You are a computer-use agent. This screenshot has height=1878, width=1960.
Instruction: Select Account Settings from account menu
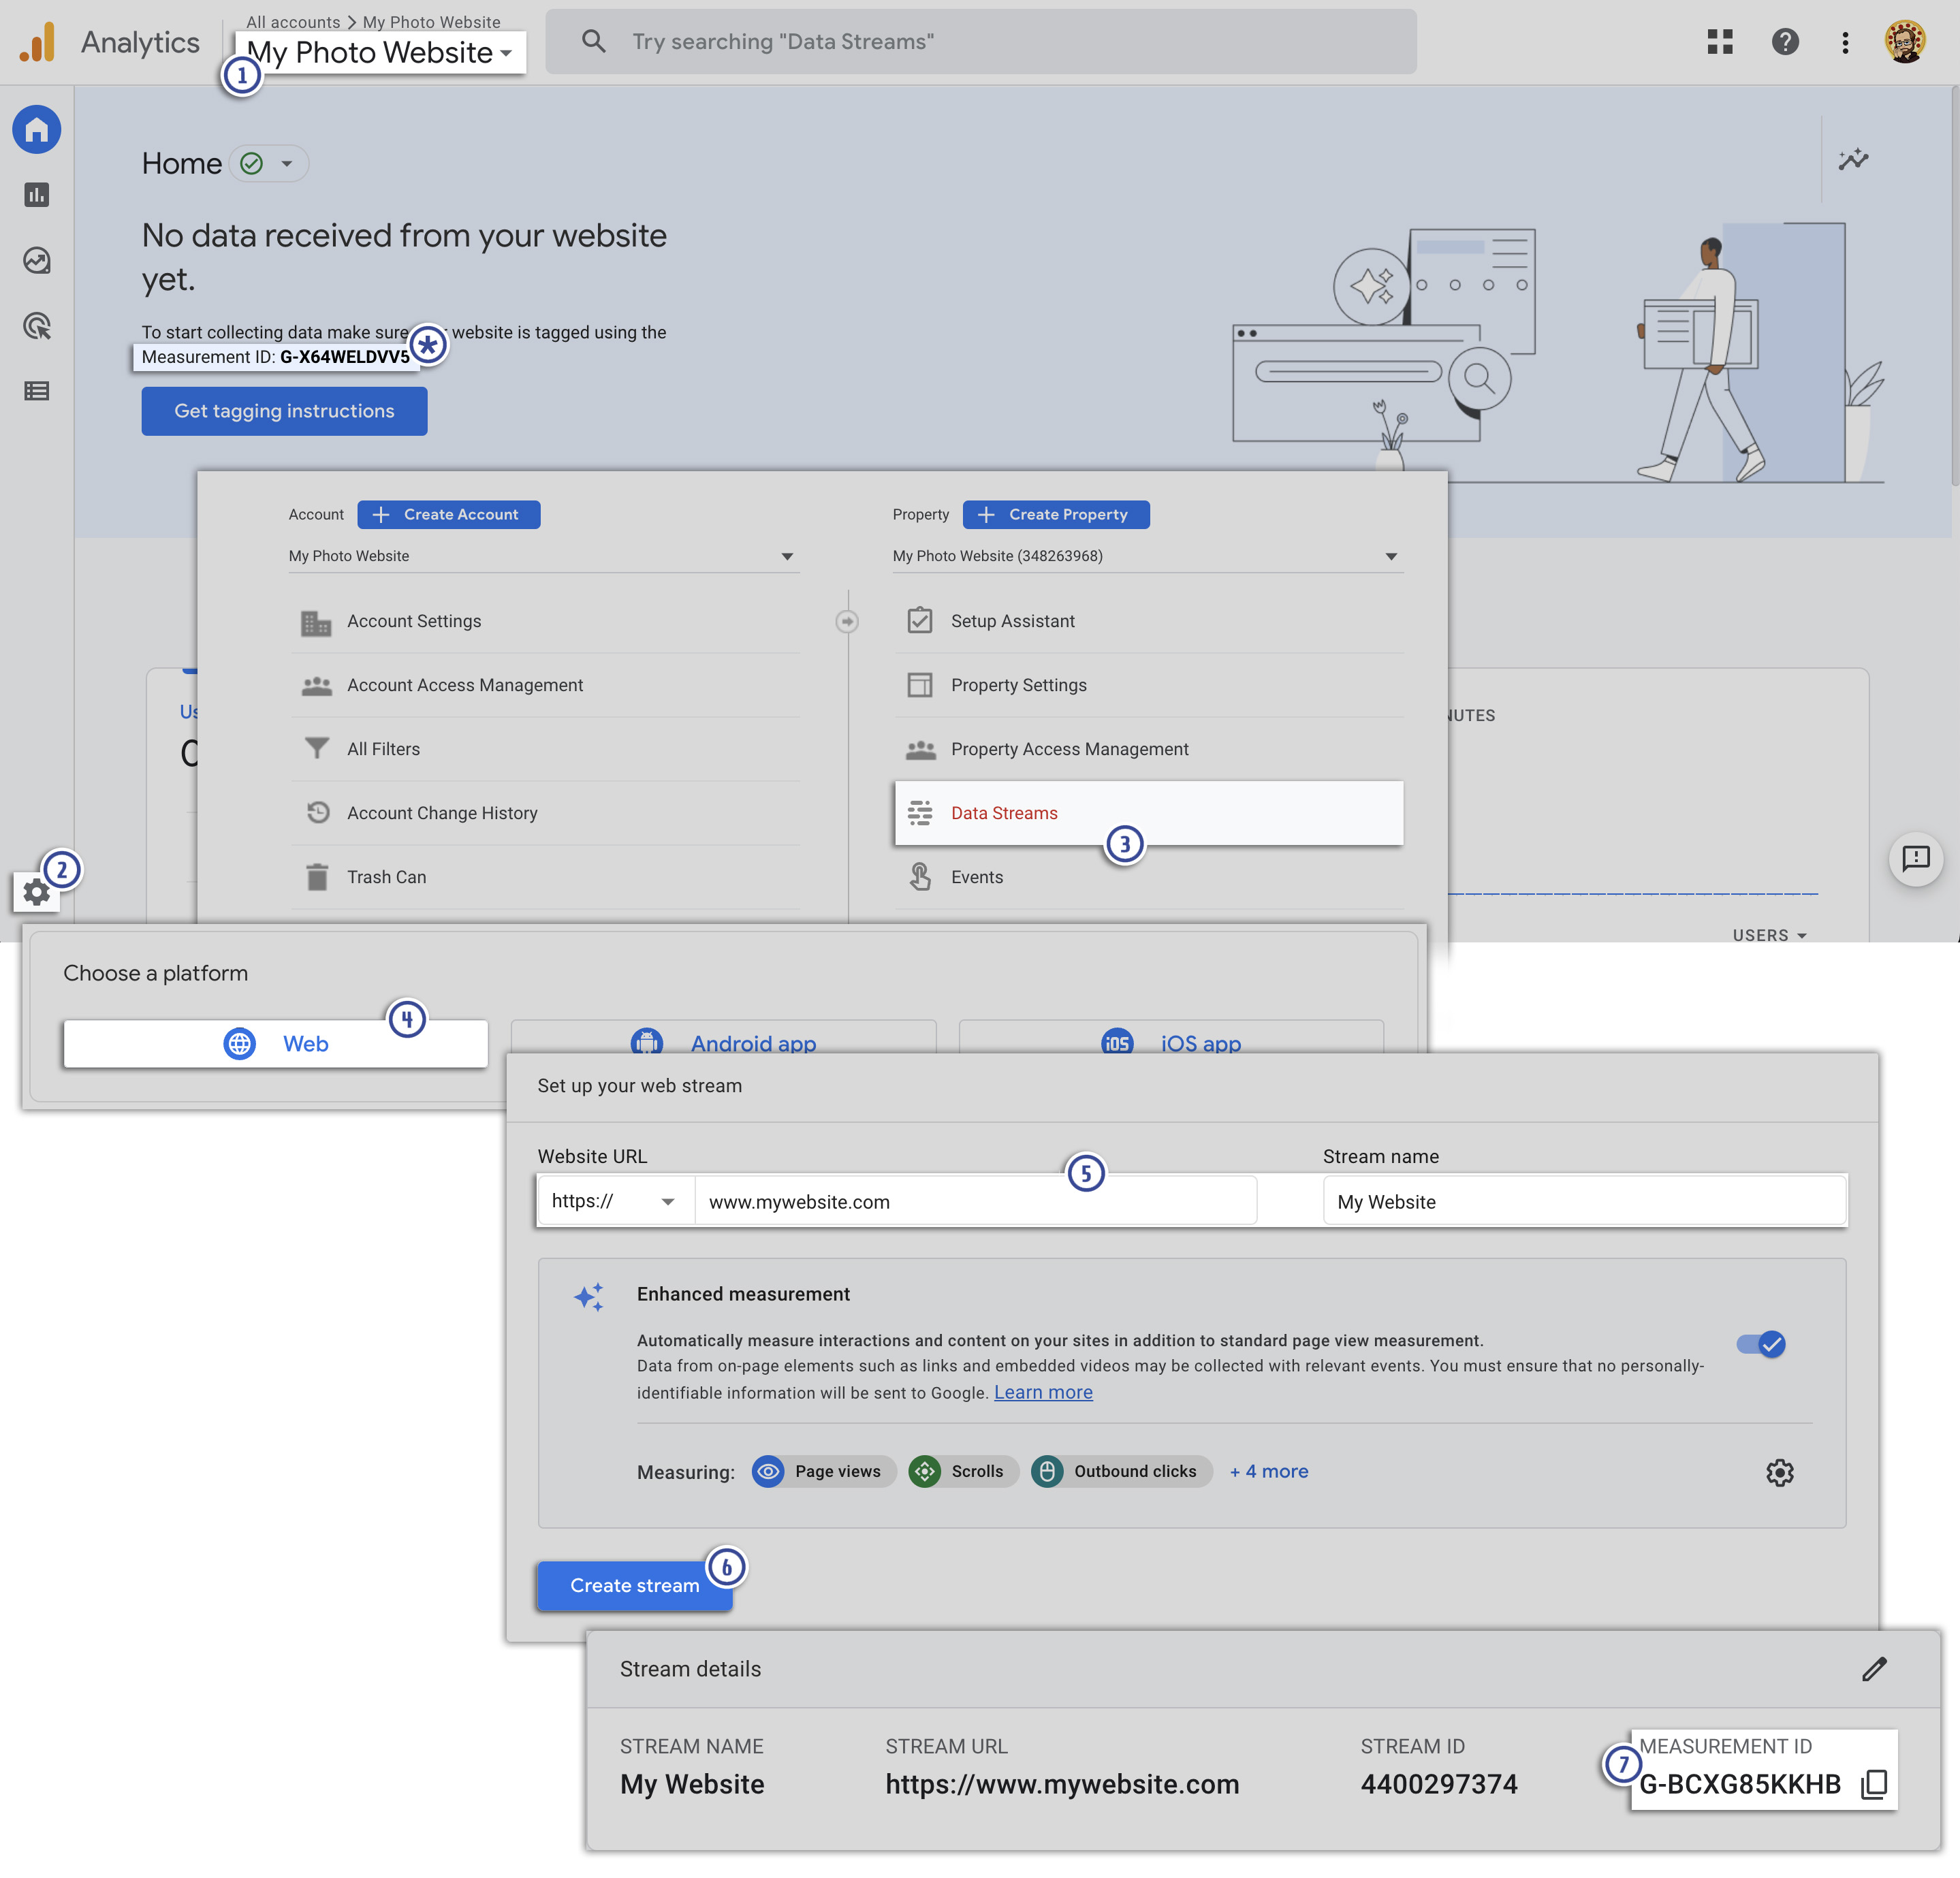pos(415,620)
